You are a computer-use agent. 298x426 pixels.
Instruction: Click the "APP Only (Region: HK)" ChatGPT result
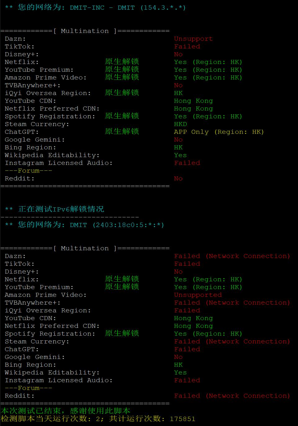[219, 132]
